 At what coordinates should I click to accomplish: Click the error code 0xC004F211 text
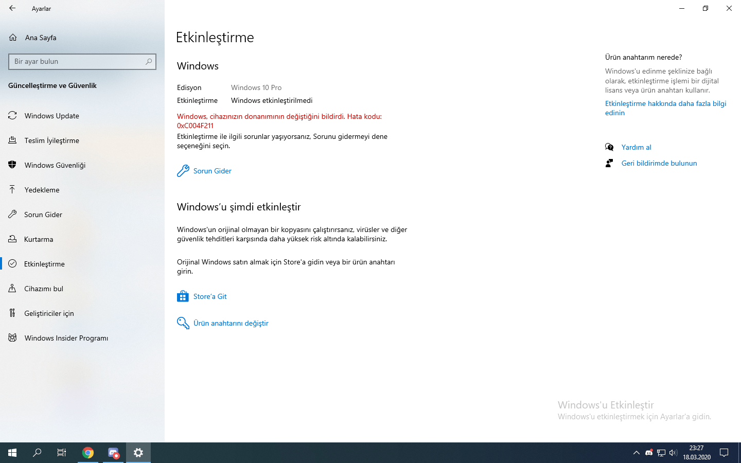pyautogui.click(x=195, y=126)
